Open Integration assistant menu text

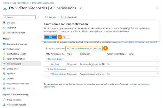(x=16, y=33)
